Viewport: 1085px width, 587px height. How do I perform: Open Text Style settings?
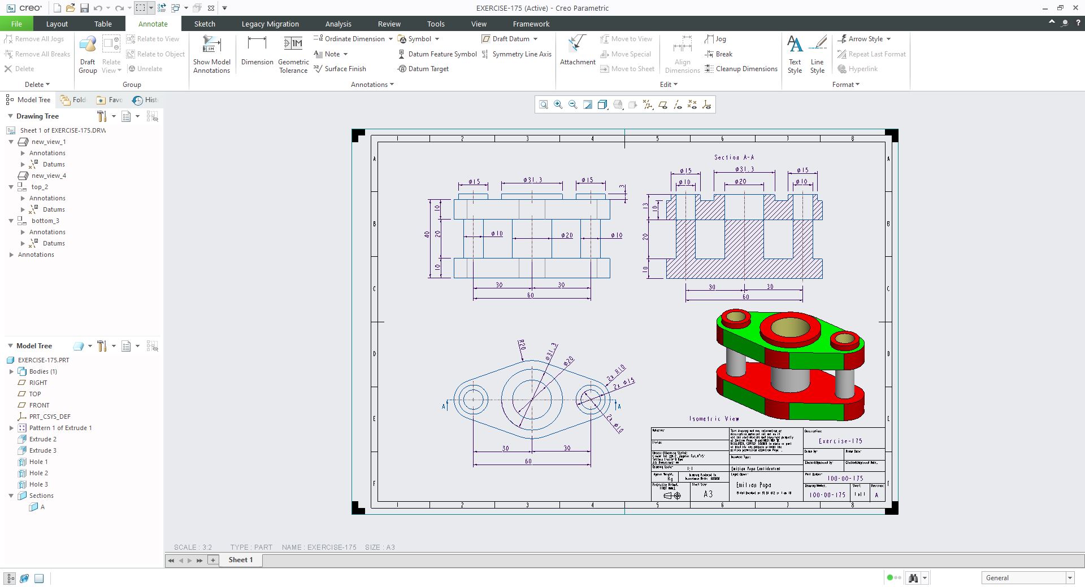coord(795,54)
